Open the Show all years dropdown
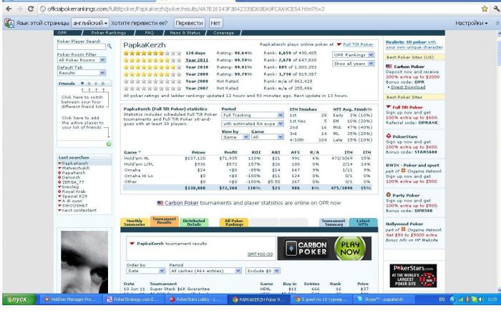This screenshot has height=313, width=501. point(353,64)
